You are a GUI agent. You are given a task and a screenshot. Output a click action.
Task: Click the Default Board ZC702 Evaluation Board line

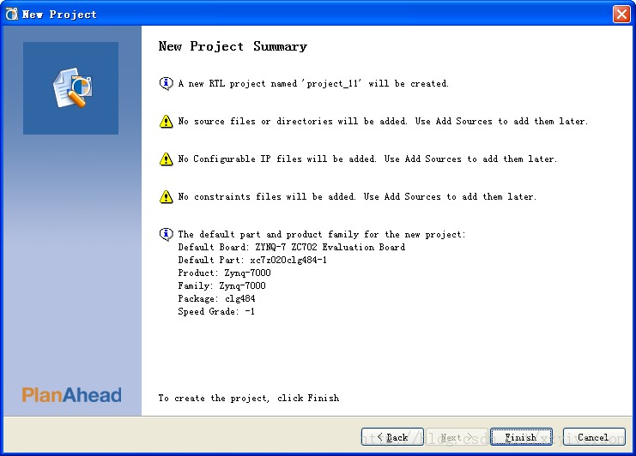292,247
